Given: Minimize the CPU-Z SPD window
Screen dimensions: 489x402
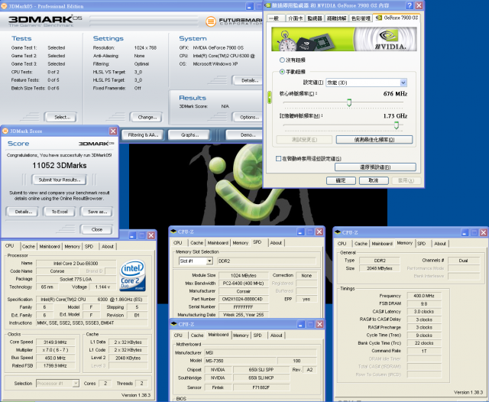Looking at the screenshot, I should [x=300, y=232].
